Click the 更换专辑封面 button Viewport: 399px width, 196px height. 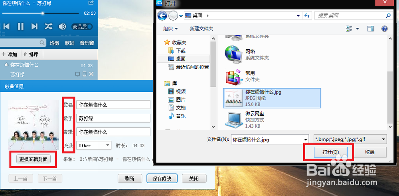pos(34,159)
